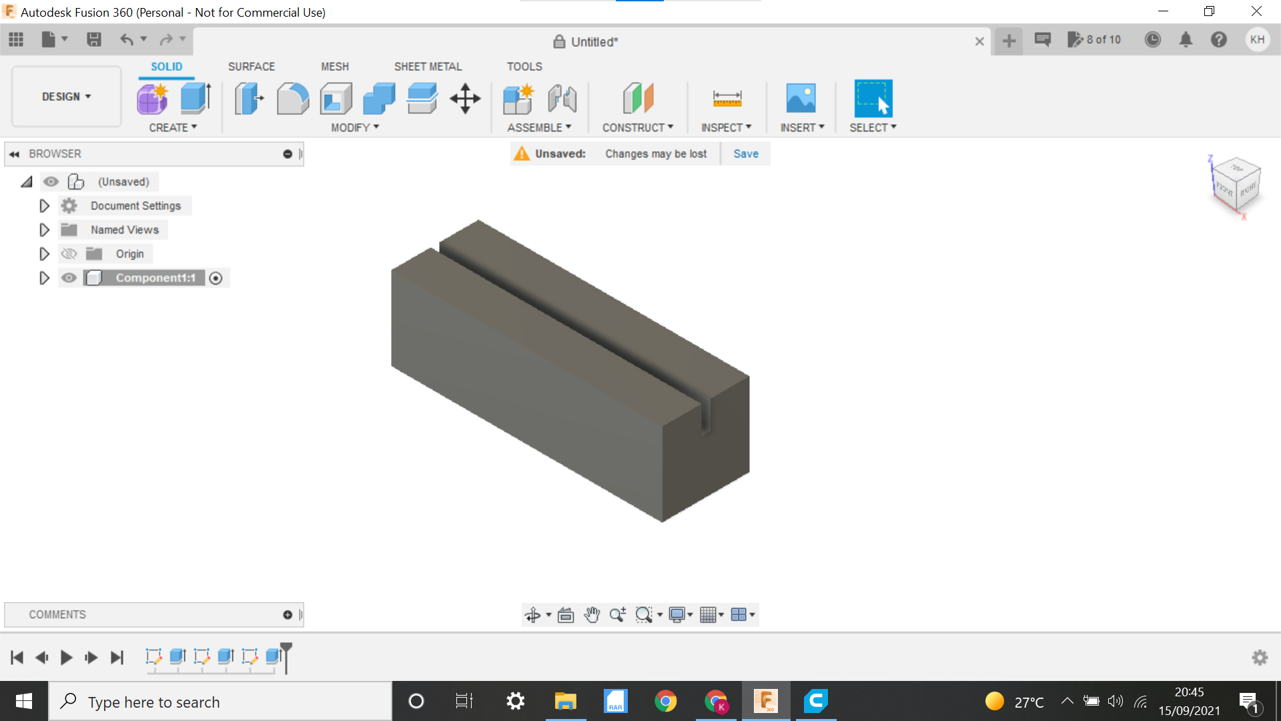Select the Combine tool
1281x721 pixels.
tap(379, 98)
